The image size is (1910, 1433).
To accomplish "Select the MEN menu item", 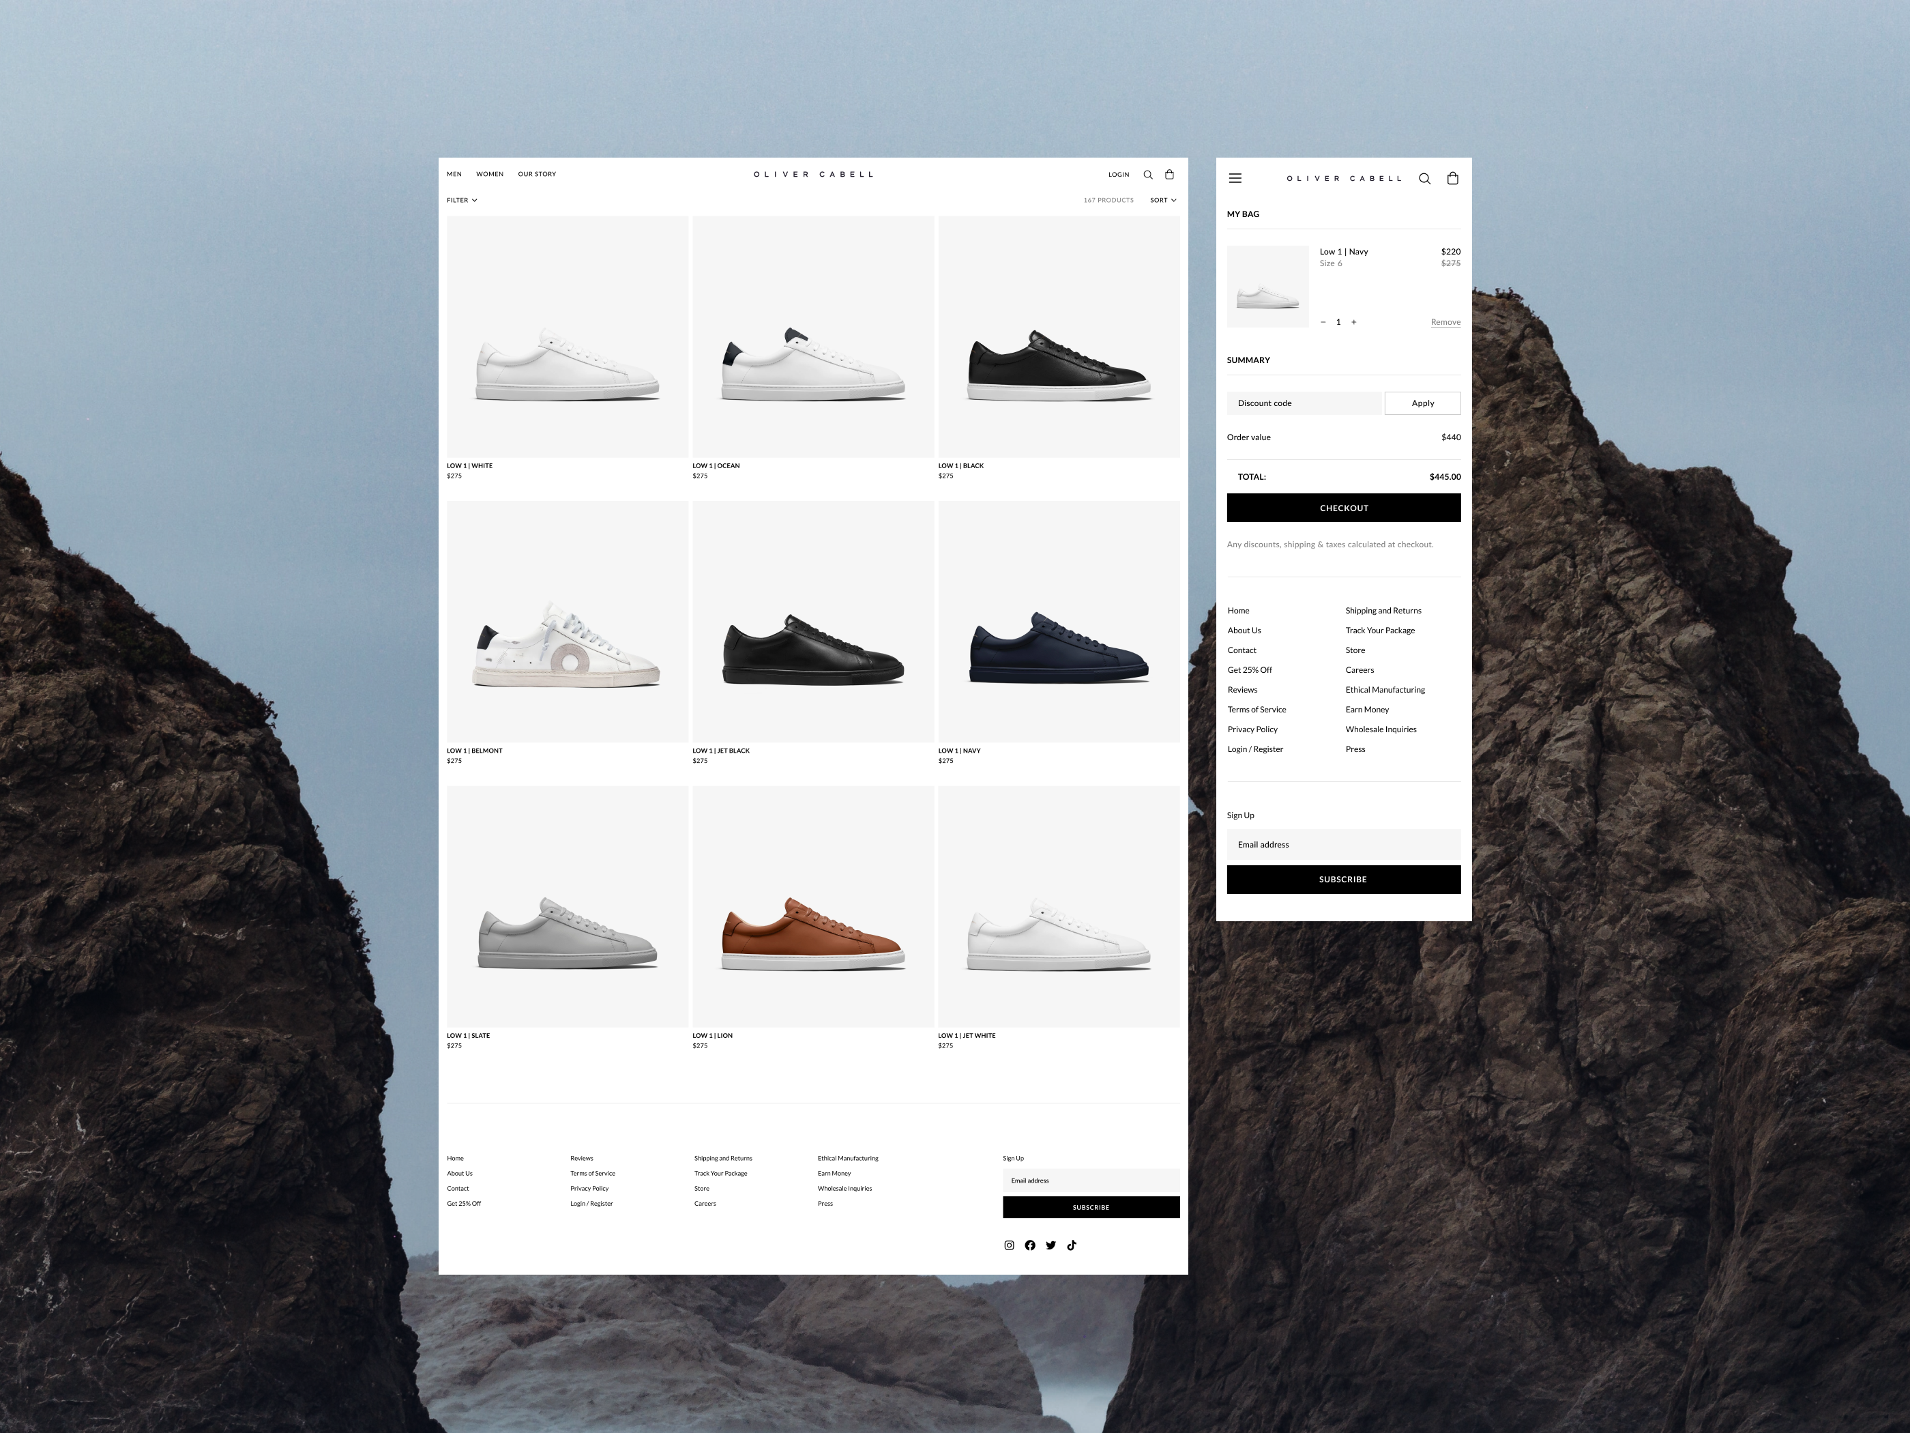I will click(454, 173).
